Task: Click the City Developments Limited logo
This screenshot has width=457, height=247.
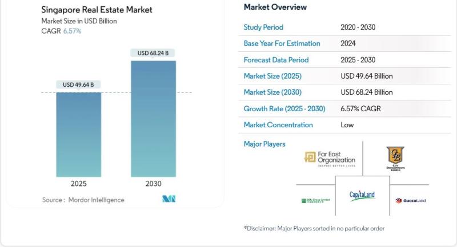Action: pos(395,159)
